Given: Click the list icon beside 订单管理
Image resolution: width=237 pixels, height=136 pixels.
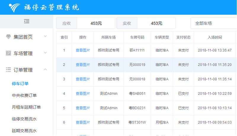Looking at the screenshot, I should 8,70.
